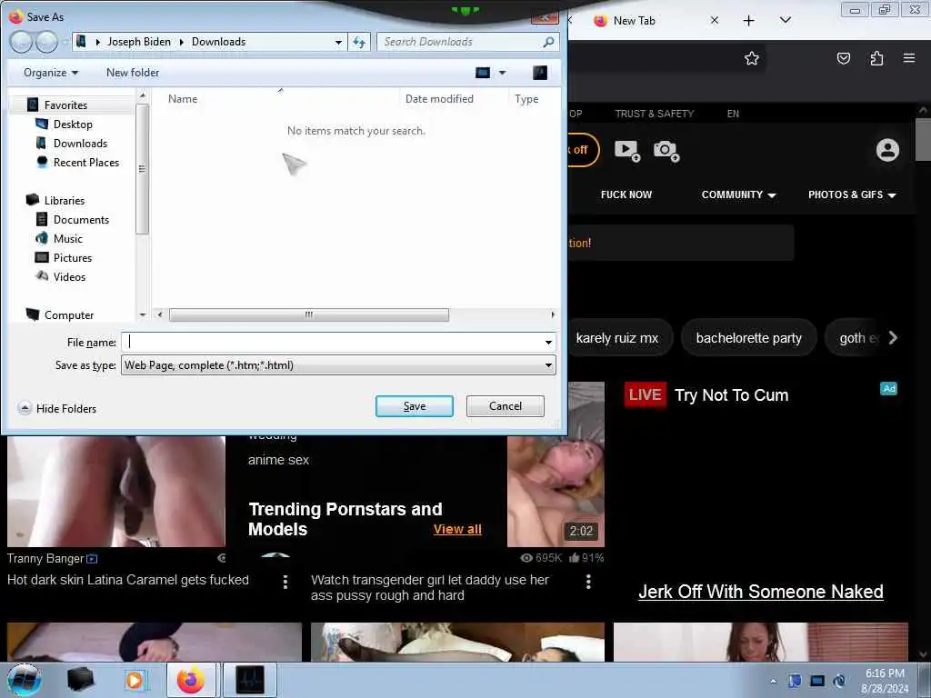Bookmark this page with the star icon

pyautogui.click(x=752, y=58)
